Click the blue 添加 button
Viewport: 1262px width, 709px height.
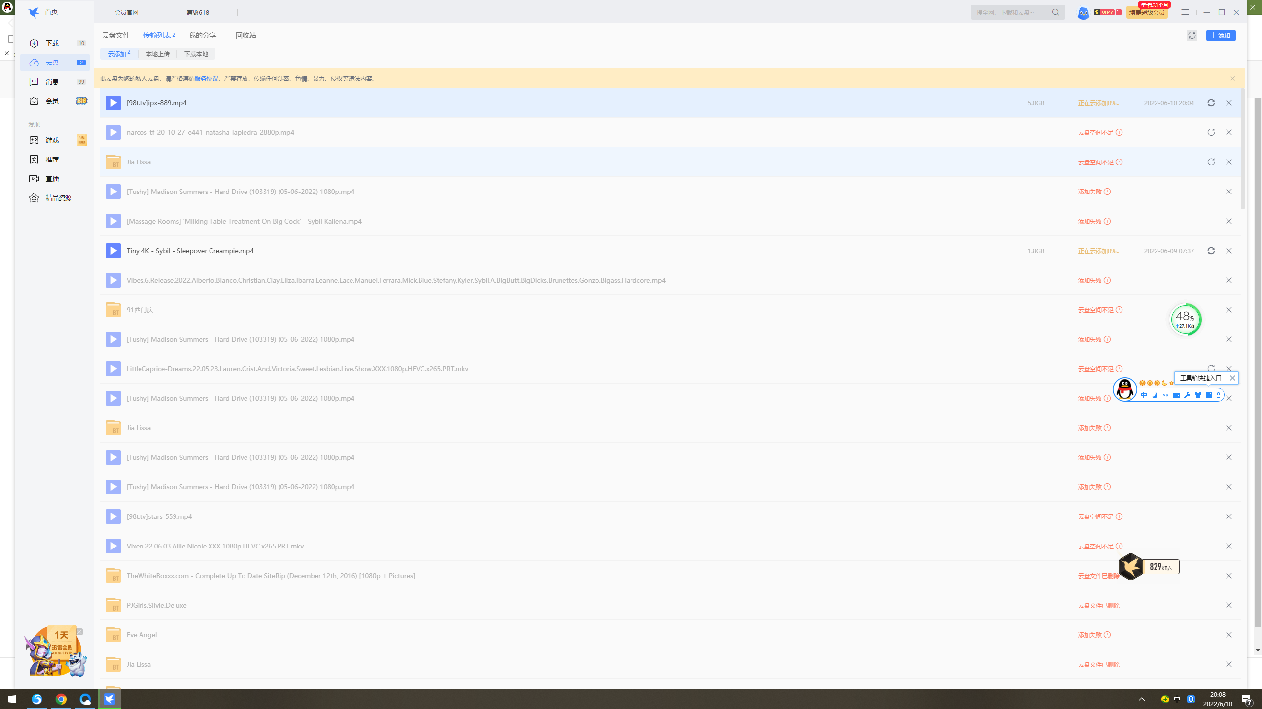(x=1221, y=35)
